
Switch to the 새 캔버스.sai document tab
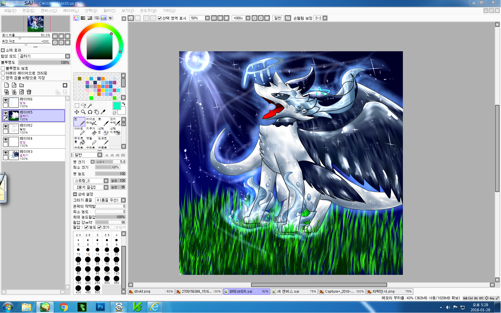[294, 292]
